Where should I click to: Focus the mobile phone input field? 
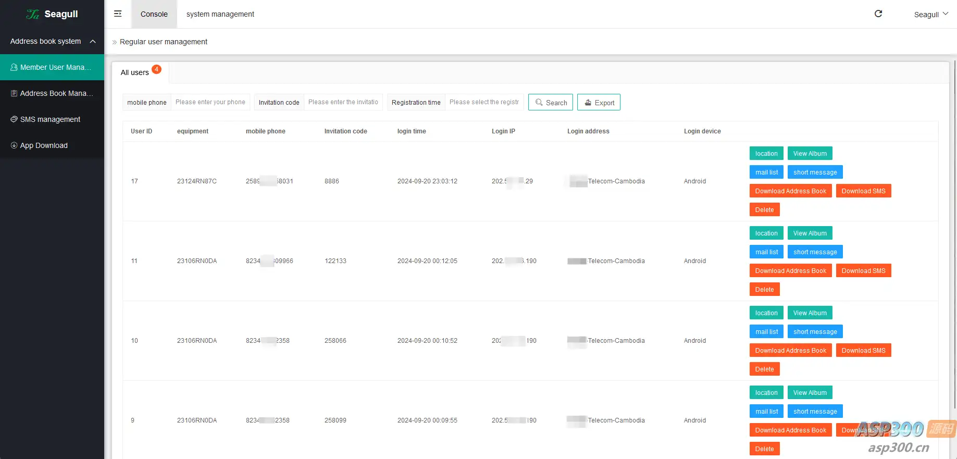click(210, 102)
